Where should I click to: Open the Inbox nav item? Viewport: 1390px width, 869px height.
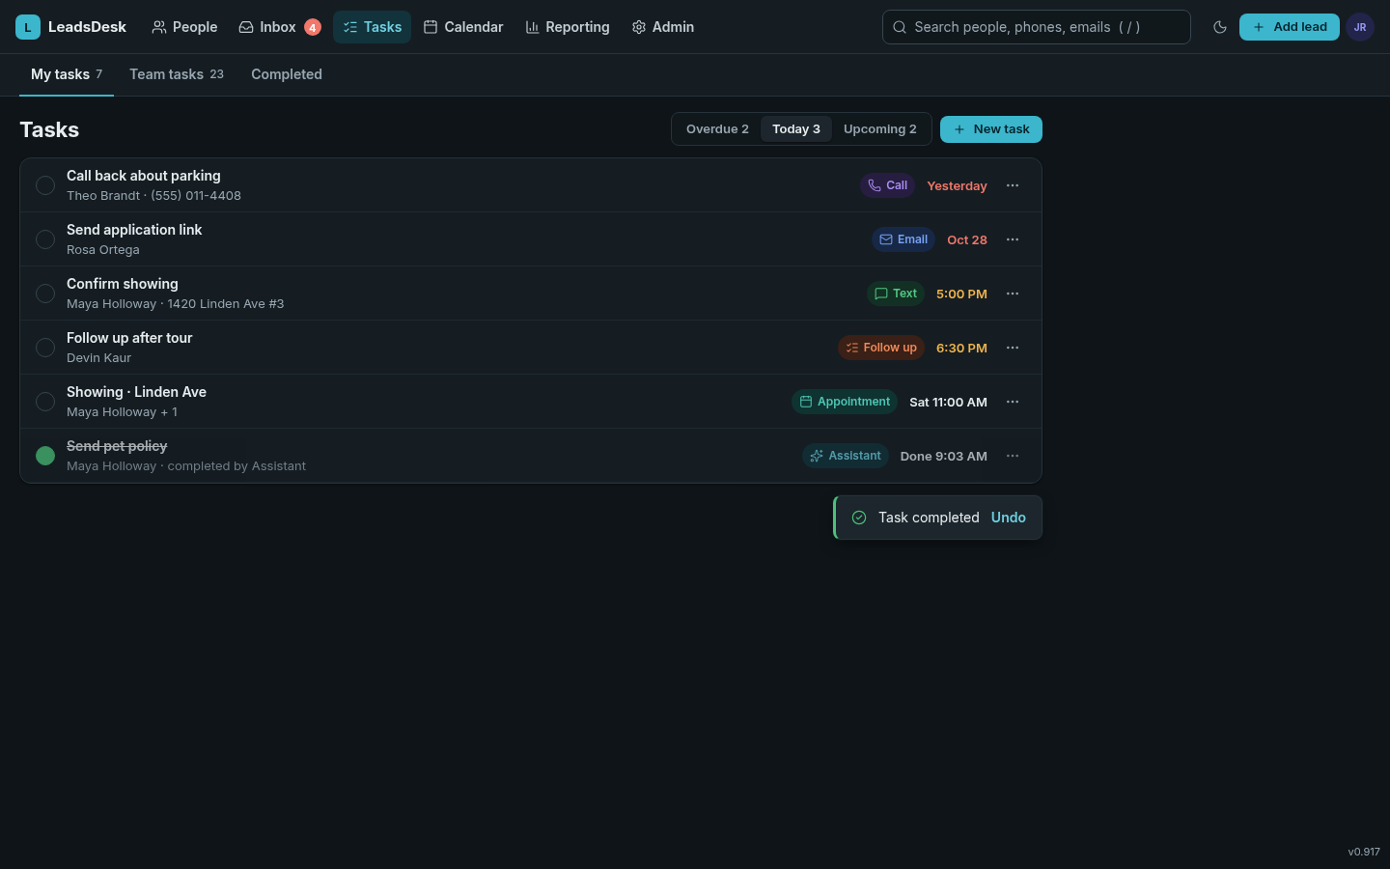[x=279, y=27]
